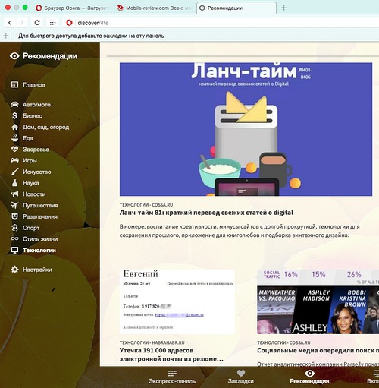Click the soccer ball icon for Спорт
379x388 pixels.
click(14, 228)
